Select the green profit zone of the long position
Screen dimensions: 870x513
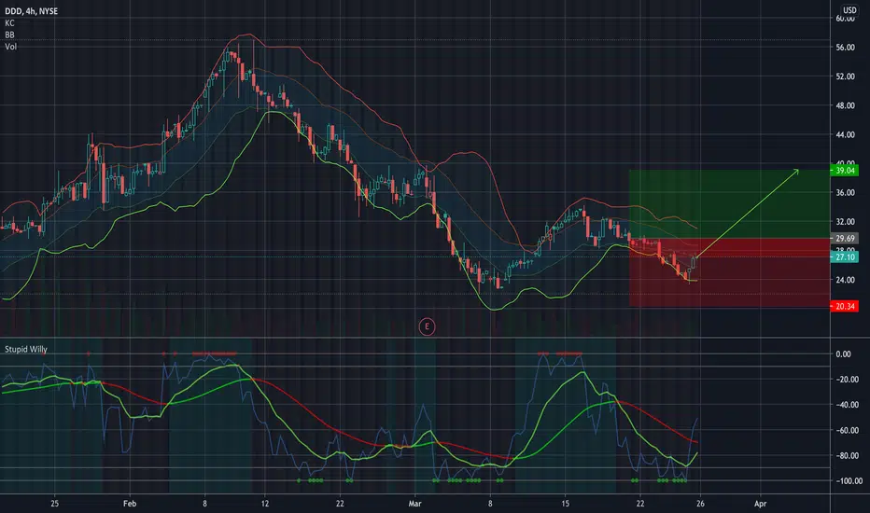click(729, 204)
